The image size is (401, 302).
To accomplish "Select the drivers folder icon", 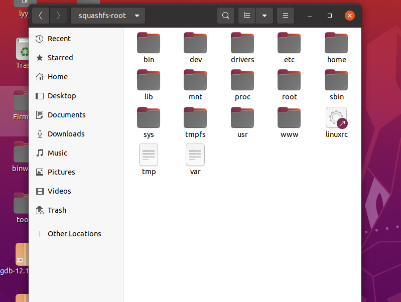I will (242, 43).
